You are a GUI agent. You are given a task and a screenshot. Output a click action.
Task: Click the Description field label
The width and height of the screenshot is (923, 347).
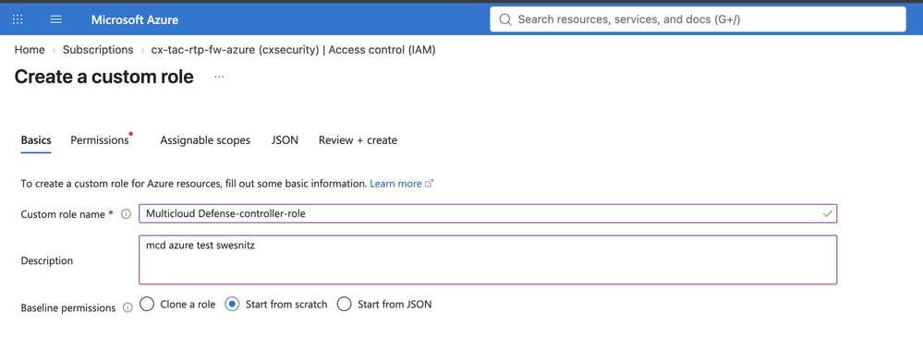[47, 260]
